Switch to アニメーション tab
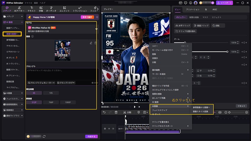Screen dimensions: 251x141 [193, 9]
